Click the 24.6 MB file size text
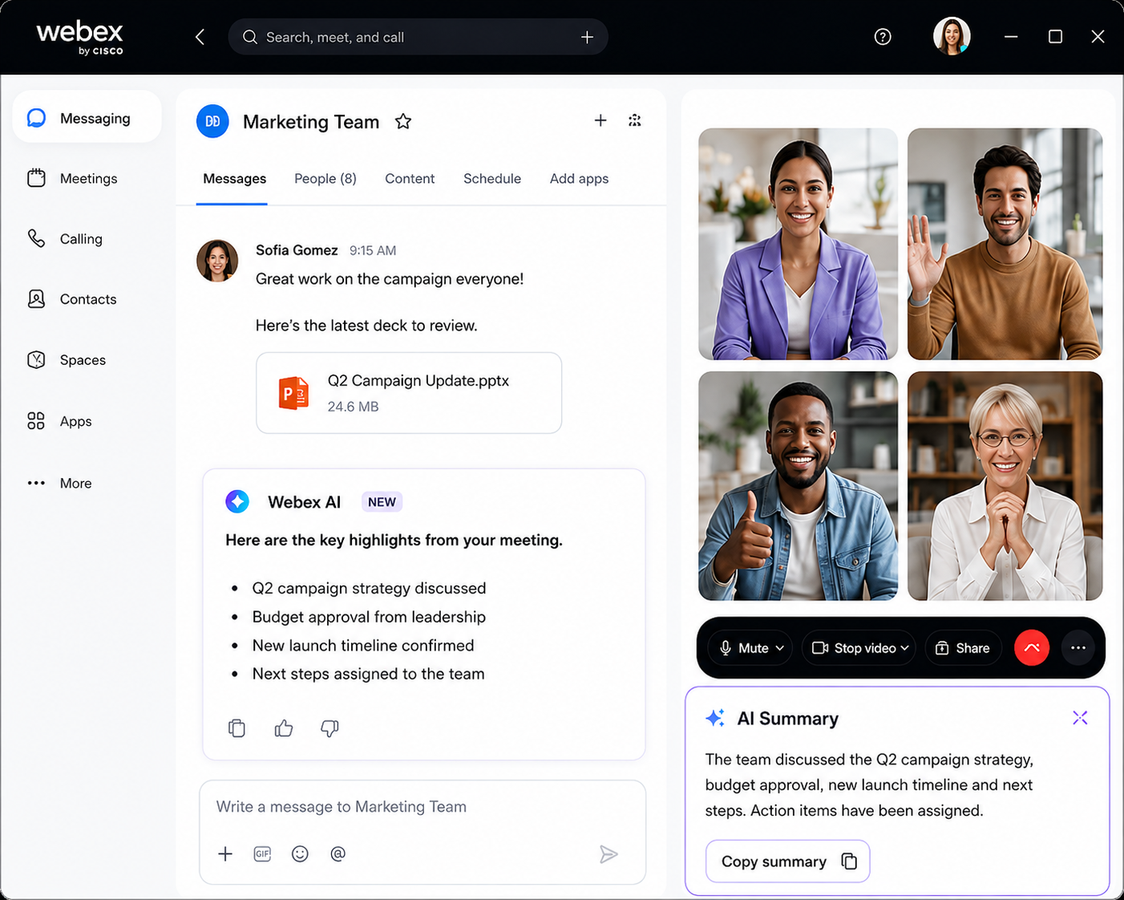This screenshot has width=1124, height=900. 353,407
